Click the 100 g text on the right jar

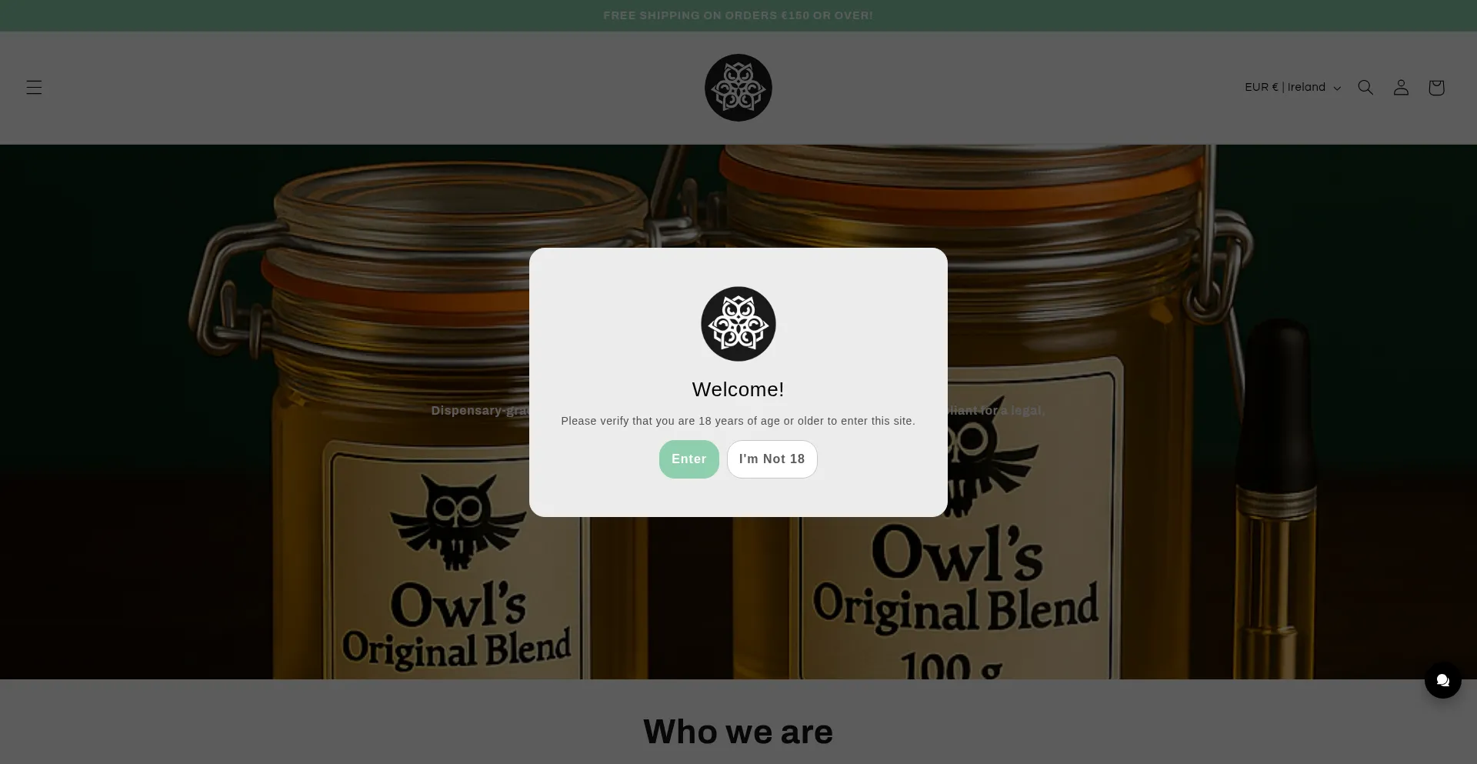tap(951, 666)
